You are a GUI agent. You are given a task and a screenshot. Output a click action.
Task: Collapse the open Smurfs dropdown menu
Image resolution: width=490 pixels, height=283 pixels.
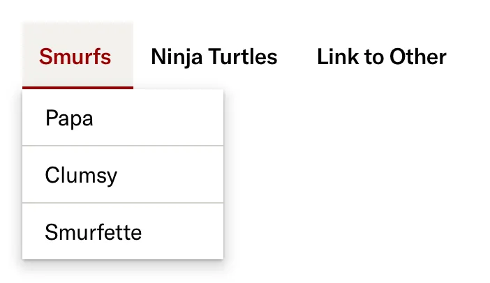[75, 56]
